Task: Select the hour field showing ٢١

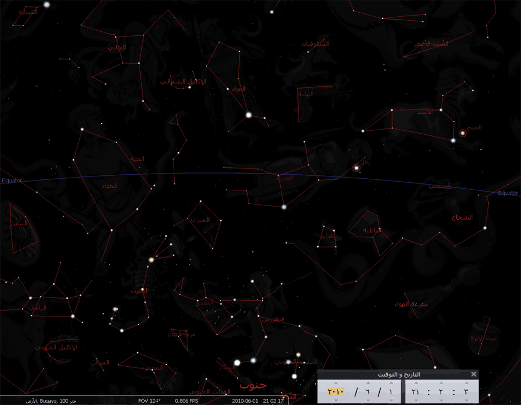Action: [x=416, y=392]
